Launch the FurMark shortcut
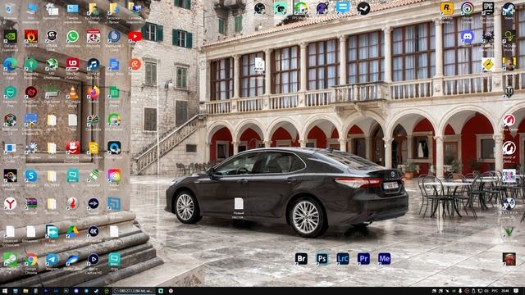 pos(31,36)
